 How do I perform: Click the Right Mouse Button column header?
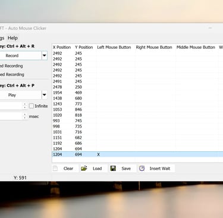154,47
